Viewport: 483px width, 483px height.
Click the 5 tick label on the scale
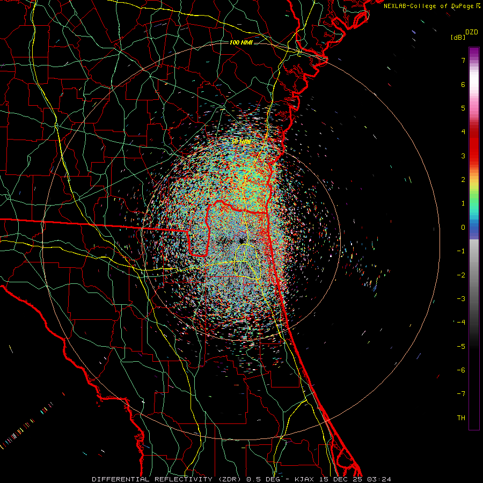click(463, 108)
